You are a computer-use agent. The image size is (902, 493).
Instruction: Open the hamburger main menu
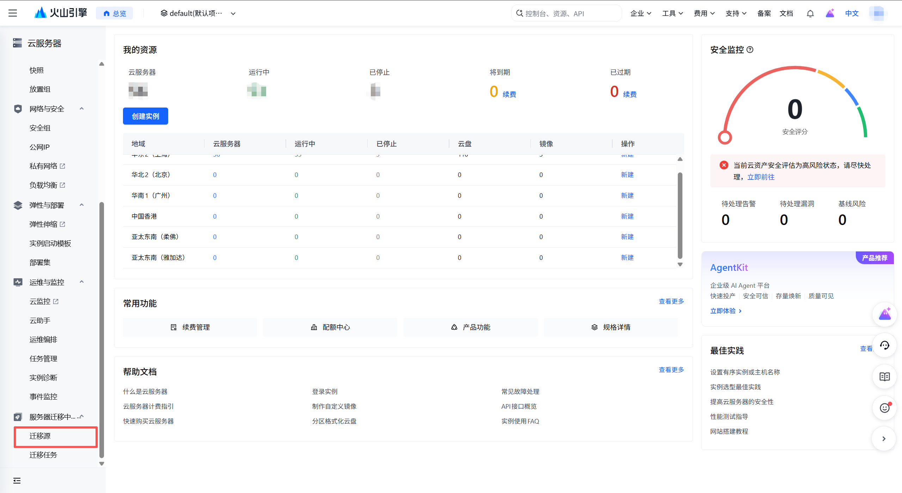[x=13, y=13]
